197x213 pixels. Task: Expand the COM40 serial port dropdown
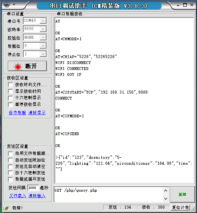(43, 21)
